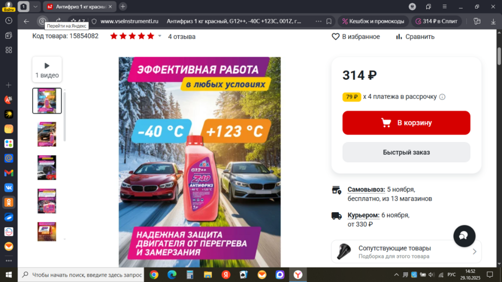Open the chat support bubble
Screen dimensions: 502x282
click(x=464, y=236)
